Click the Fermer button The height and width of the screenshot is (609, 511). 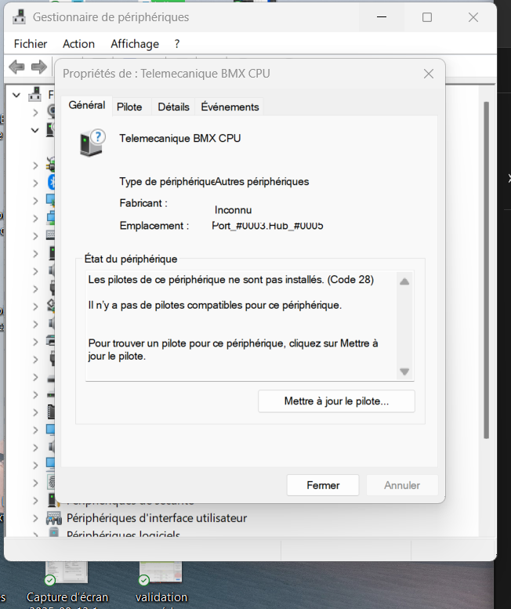tap(323, 485)
